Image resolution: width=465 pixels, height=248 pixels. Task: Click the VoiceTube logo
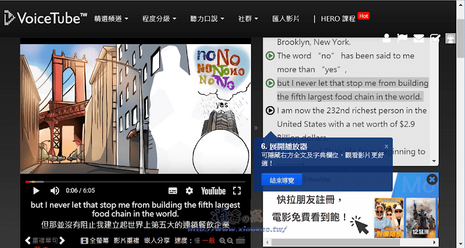pyautogui.click(x=46, y=18)
